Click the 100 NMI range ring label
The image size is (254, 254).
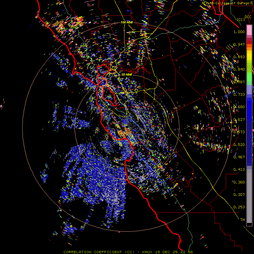point(127,22)
